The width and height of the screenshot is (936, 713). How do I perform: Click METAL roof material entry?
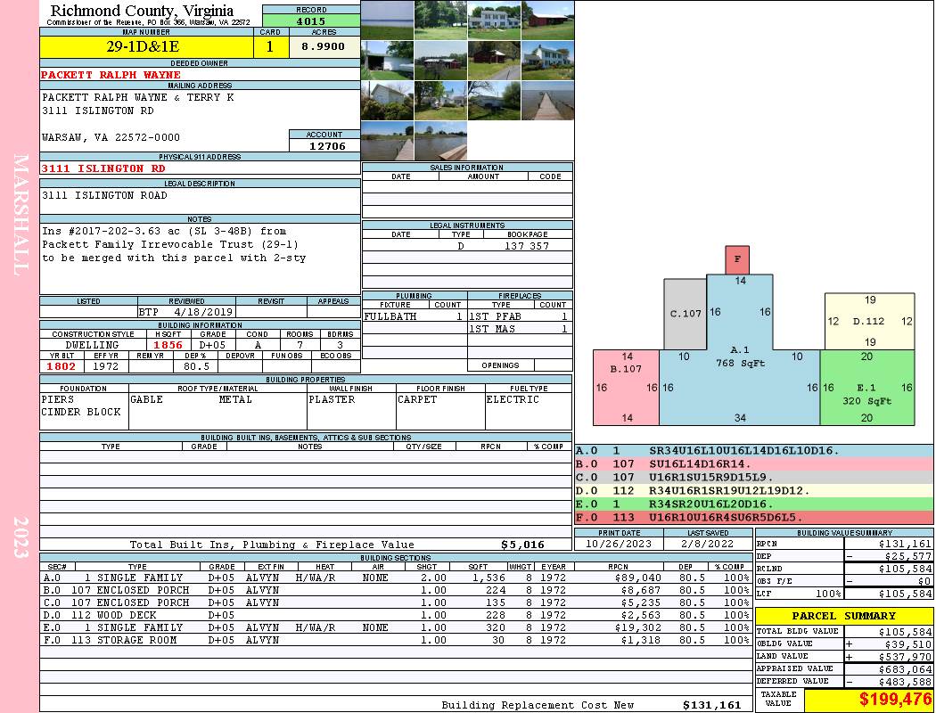(x=235, y=399)
